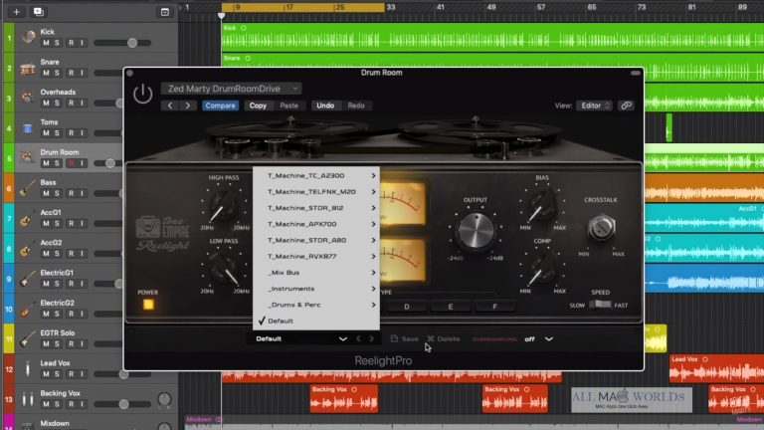The height and width of the screenshot is (430, 764).
Task: Click the Copy button
Action: click(x=258, y=106)
